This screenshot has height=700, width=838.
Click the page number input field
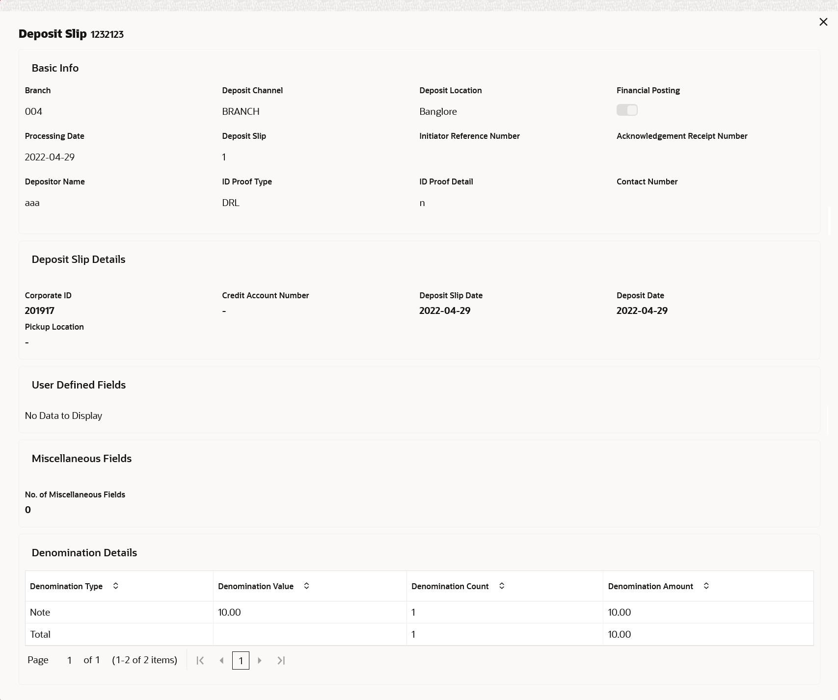pos(70,660)
